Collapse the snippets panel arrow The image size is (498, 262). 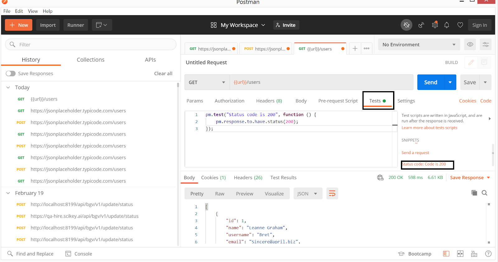(x=490, y=119)
